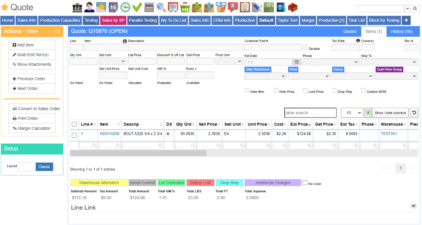Image resolution: width=422 pixels, height=225 pixels.
Task: Open the Ship Warehouse dropdown
Action: (x=265, y=76)
